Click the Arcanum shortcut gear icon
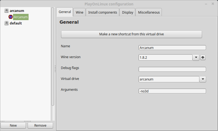 point(10,17)
